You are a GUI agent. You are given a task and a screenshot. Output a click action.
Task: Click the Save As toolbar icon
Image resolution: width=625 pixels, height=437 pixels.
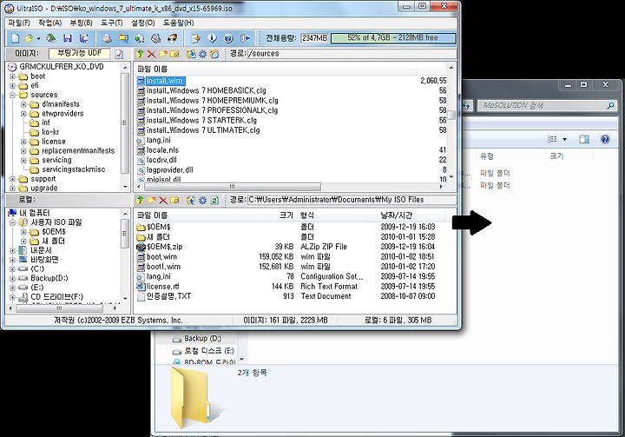point(83,38)
